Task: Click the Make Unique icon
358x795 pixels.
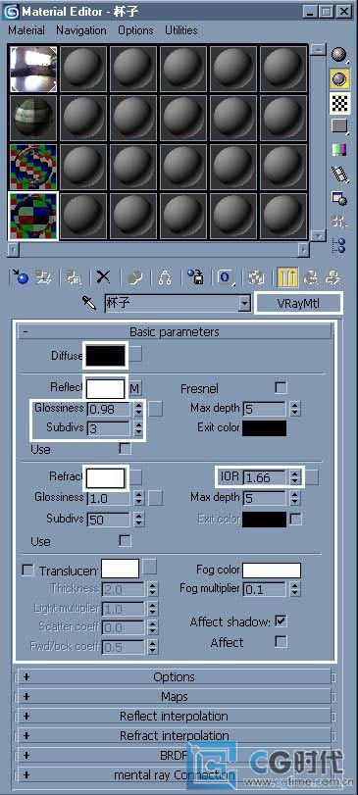Action: coord(165,276)
